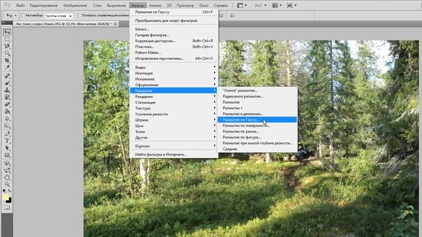Select the Hand tool
This screenshot has width=422, height=237.
pyautogui.click(x=7, y=177)
